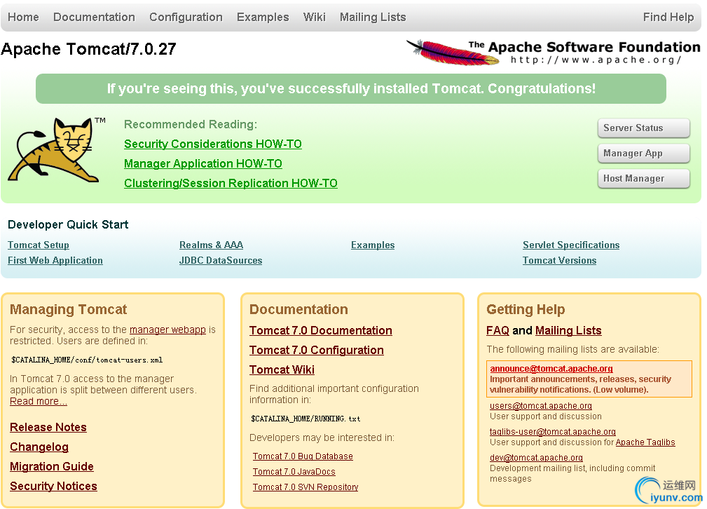Screen dimensions: 707x509
Task: Click announce@tomcat.apache.org mailing list link
Action: (551, 369)
